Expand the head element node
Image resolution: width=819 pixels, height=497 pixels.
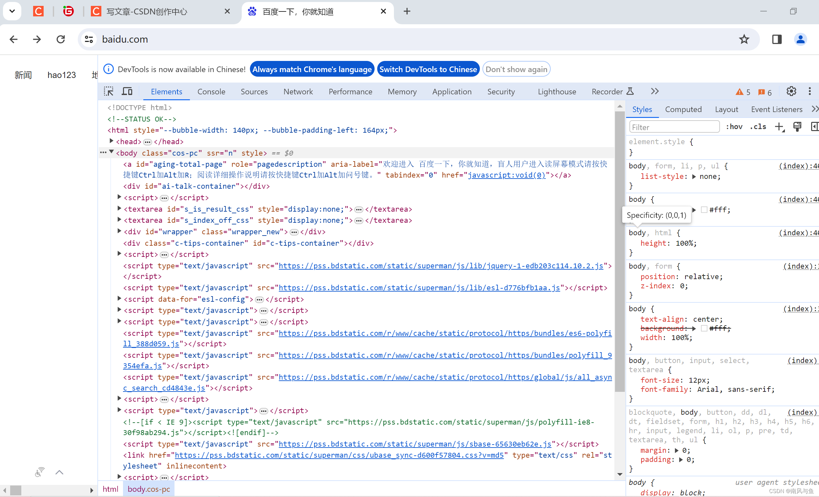pos(112,141)
